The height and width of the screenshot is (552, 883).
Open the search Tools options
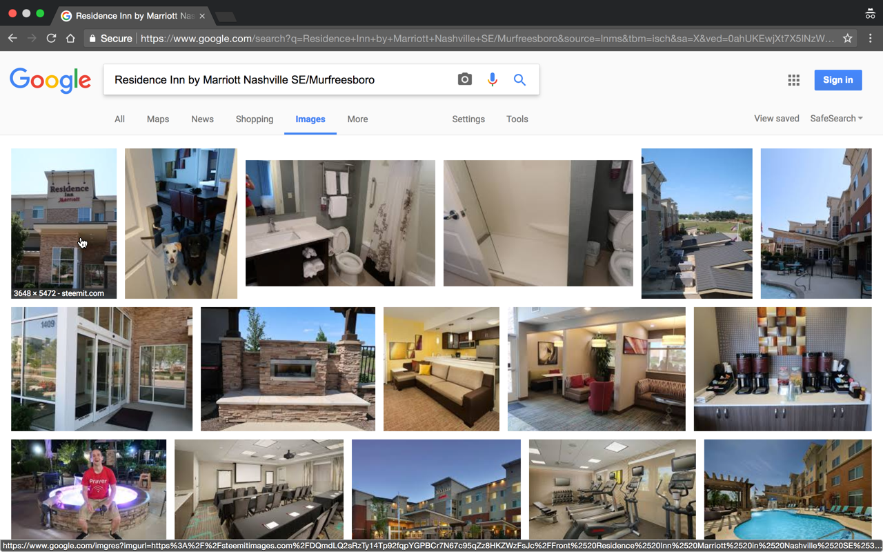coord(517,119)
